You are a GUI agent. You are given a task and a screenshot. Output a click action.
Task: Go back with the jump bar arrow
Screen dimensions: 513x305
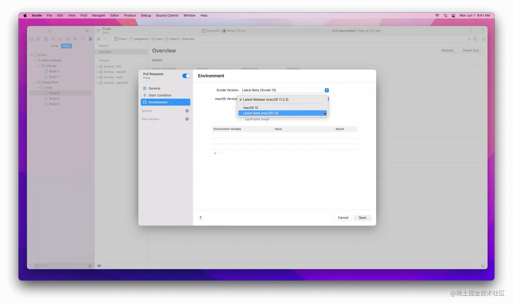click(x=106, y=39)
